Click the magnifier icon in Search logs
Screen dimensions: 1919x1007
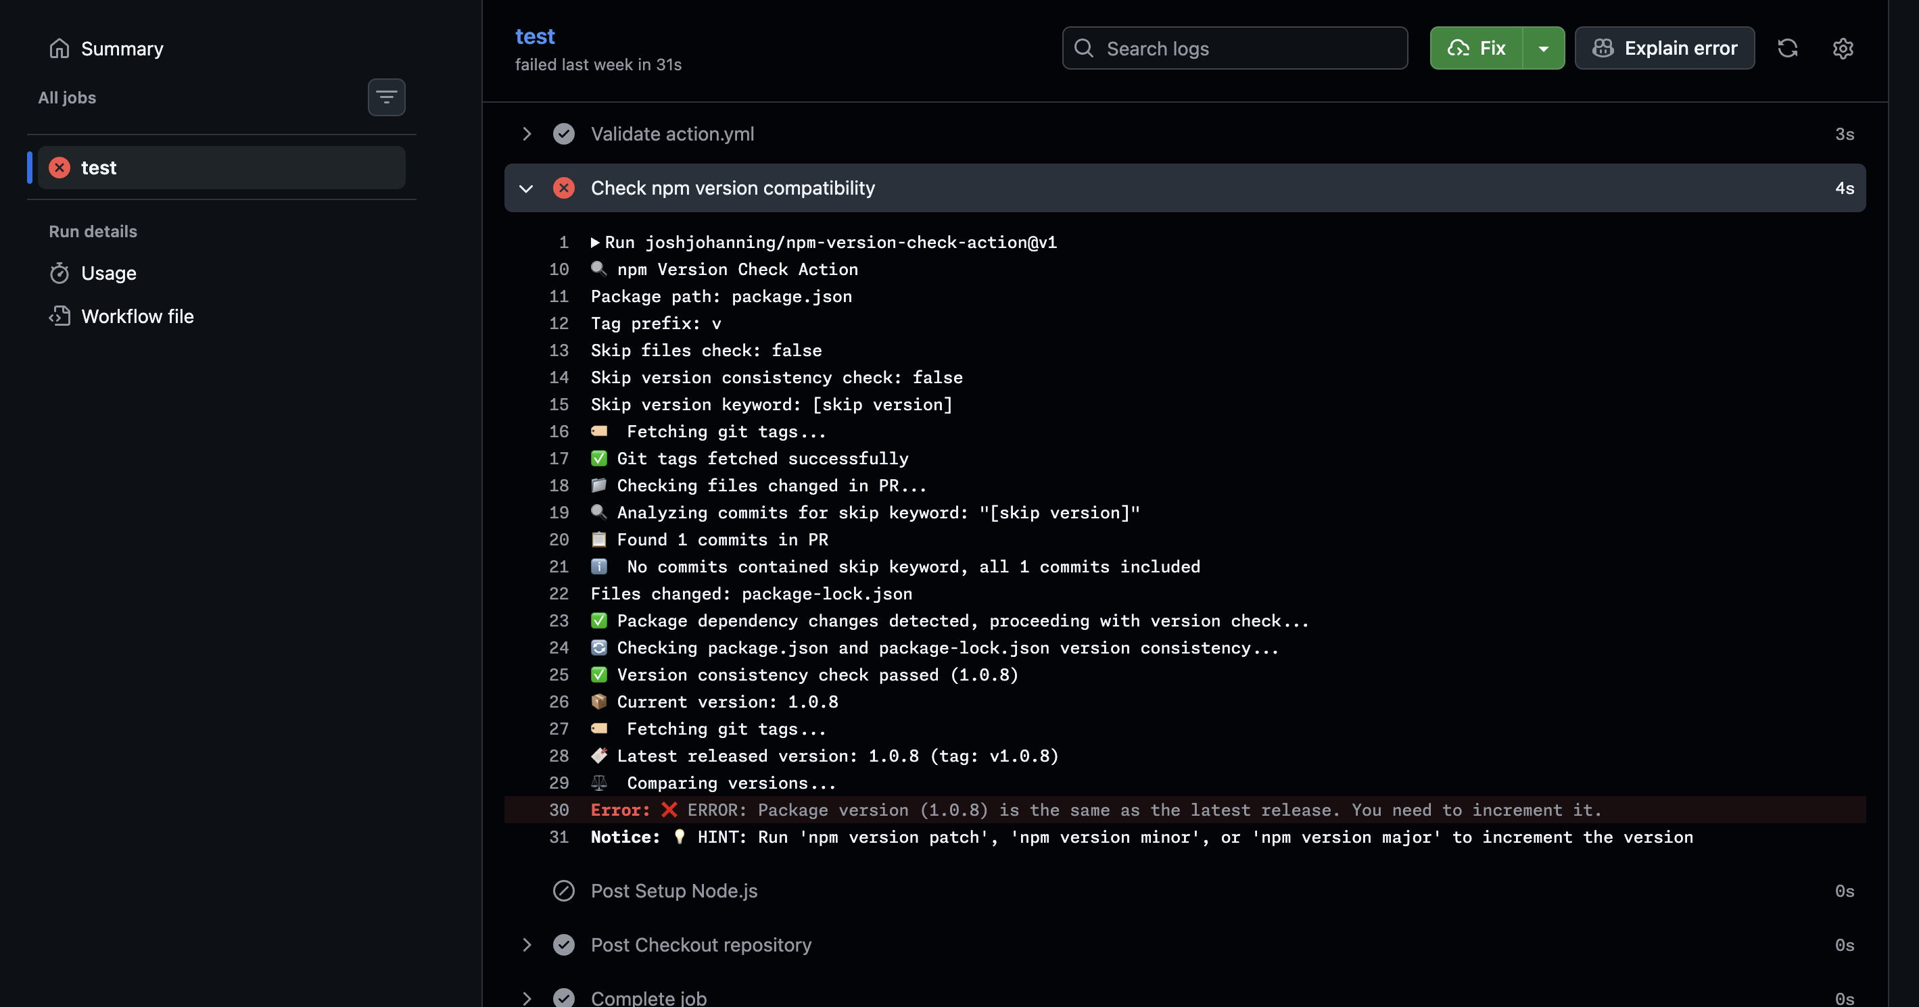point(1084,49)
